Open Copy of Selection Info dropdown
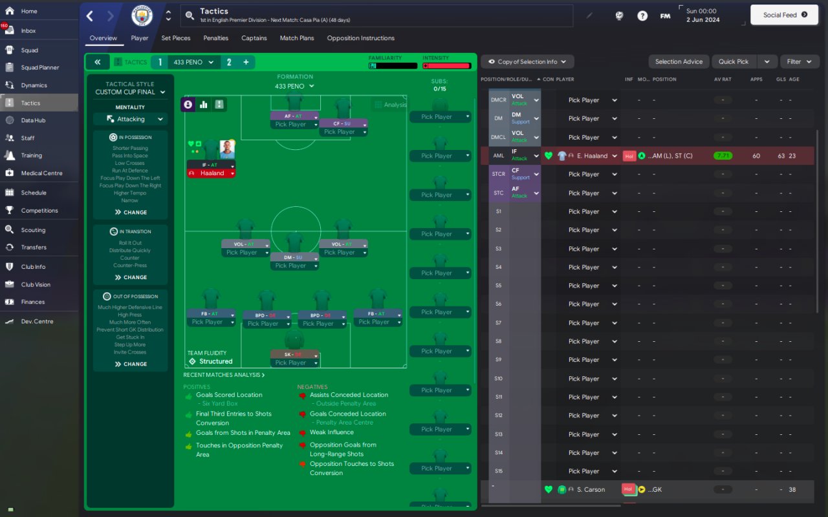This screenshot has height=517, width=828. tap(527, 61)
